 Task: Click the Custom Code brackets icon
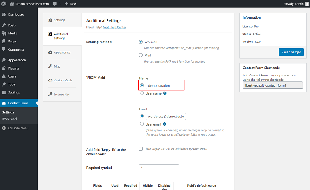coord(50,80)
